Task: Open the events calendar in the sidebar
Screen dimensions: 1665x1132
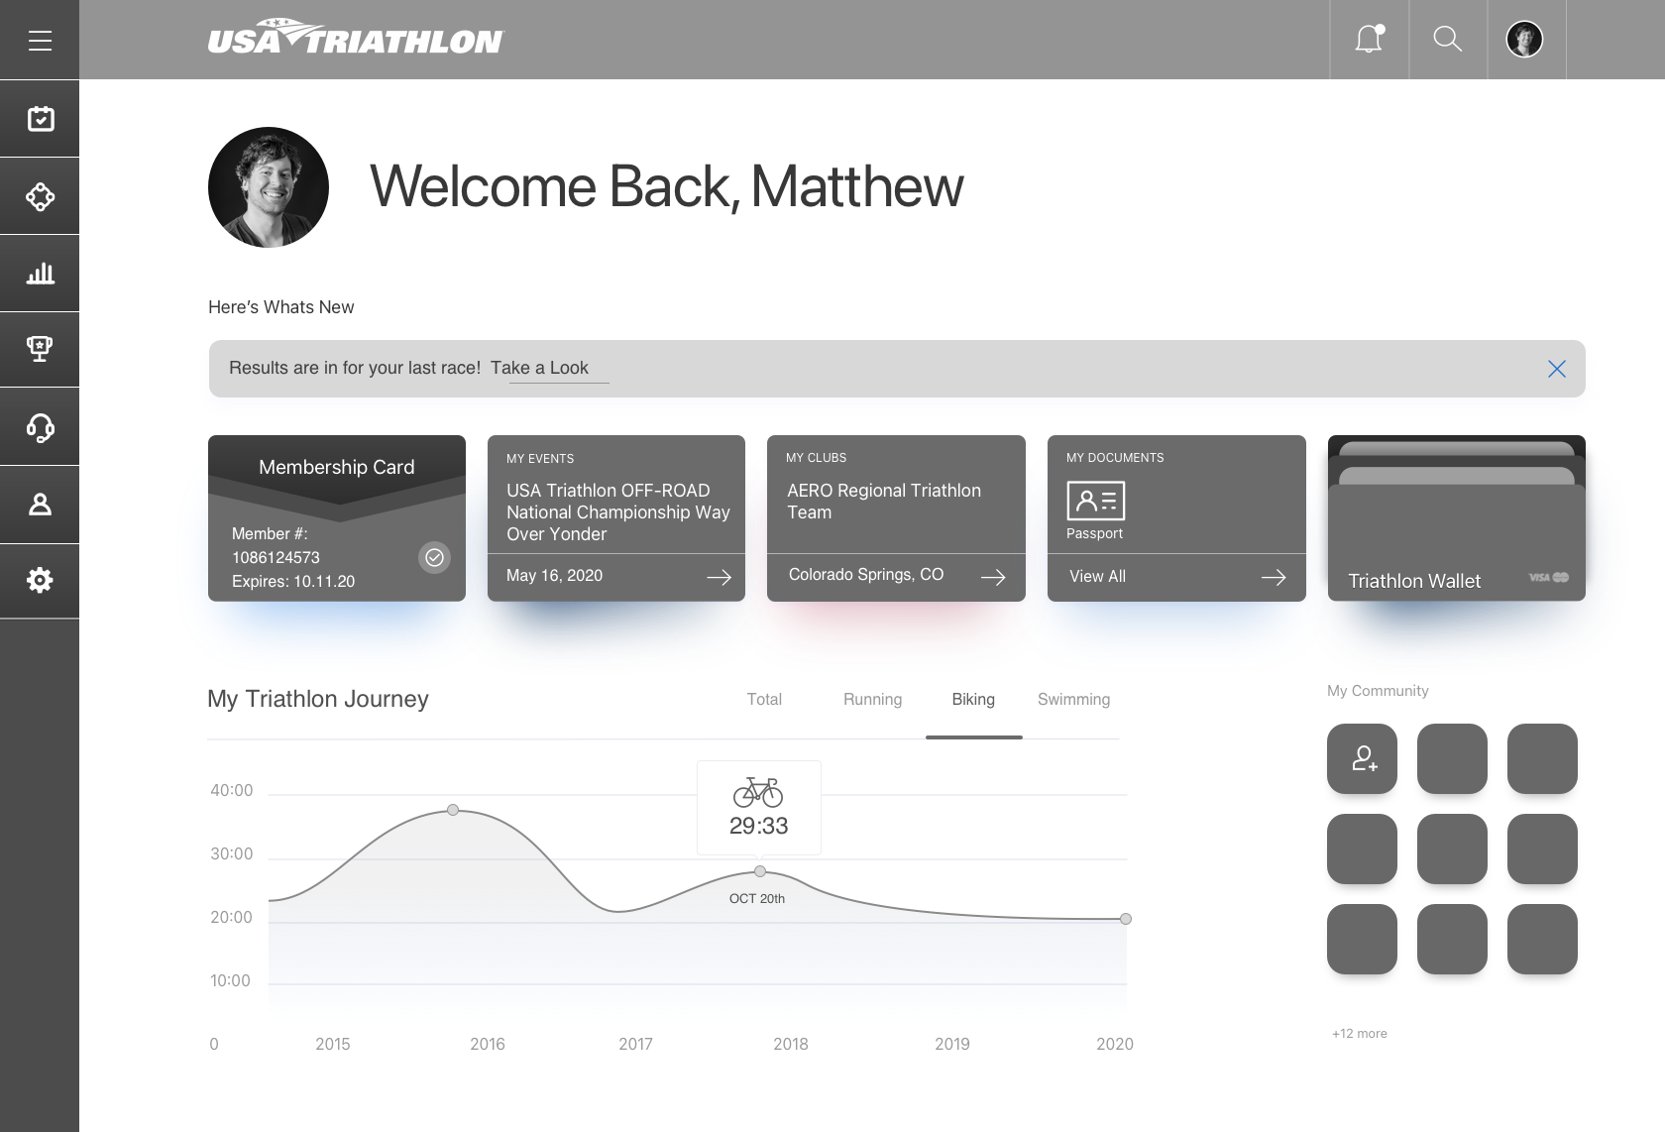Action: tap(40, 118)
